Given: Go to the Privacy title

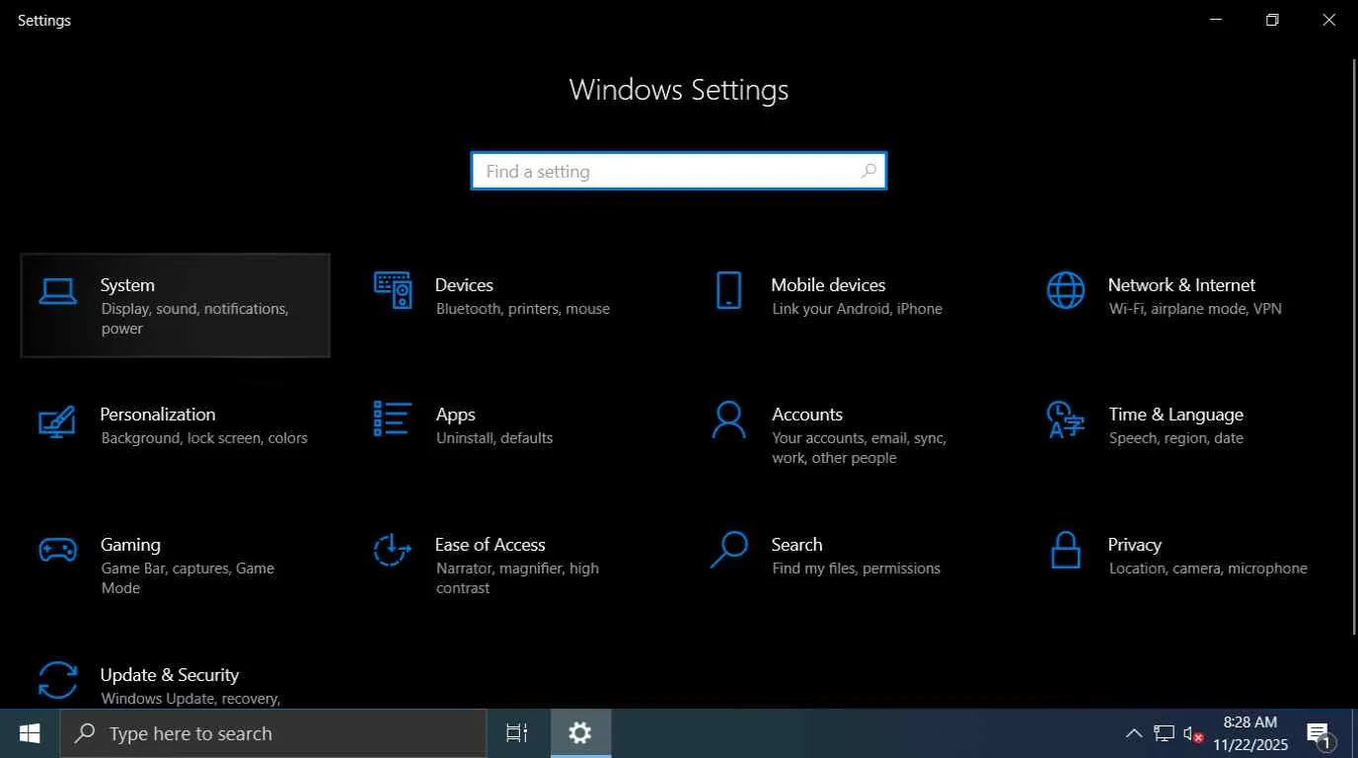Looking at the screenshot, I should tap(1134, 545).
